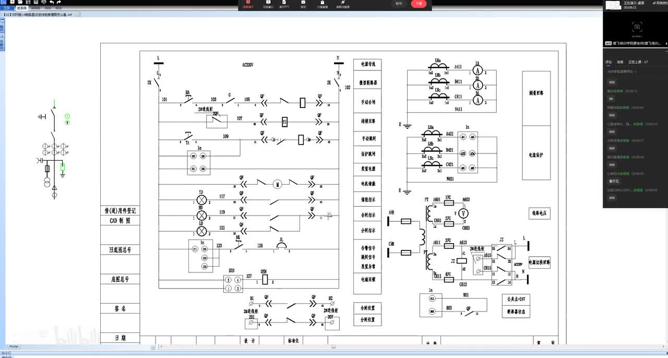Viewport: 668px width, 358px height.
Task: Click the 电机储能 label in the schematic
Action: 368,184
